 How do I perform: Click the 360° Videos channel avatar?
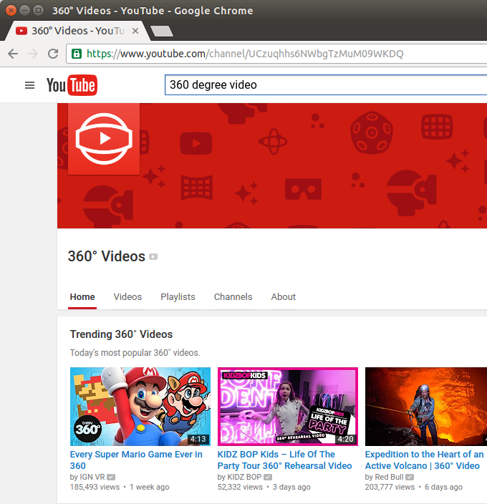[104, 139]
